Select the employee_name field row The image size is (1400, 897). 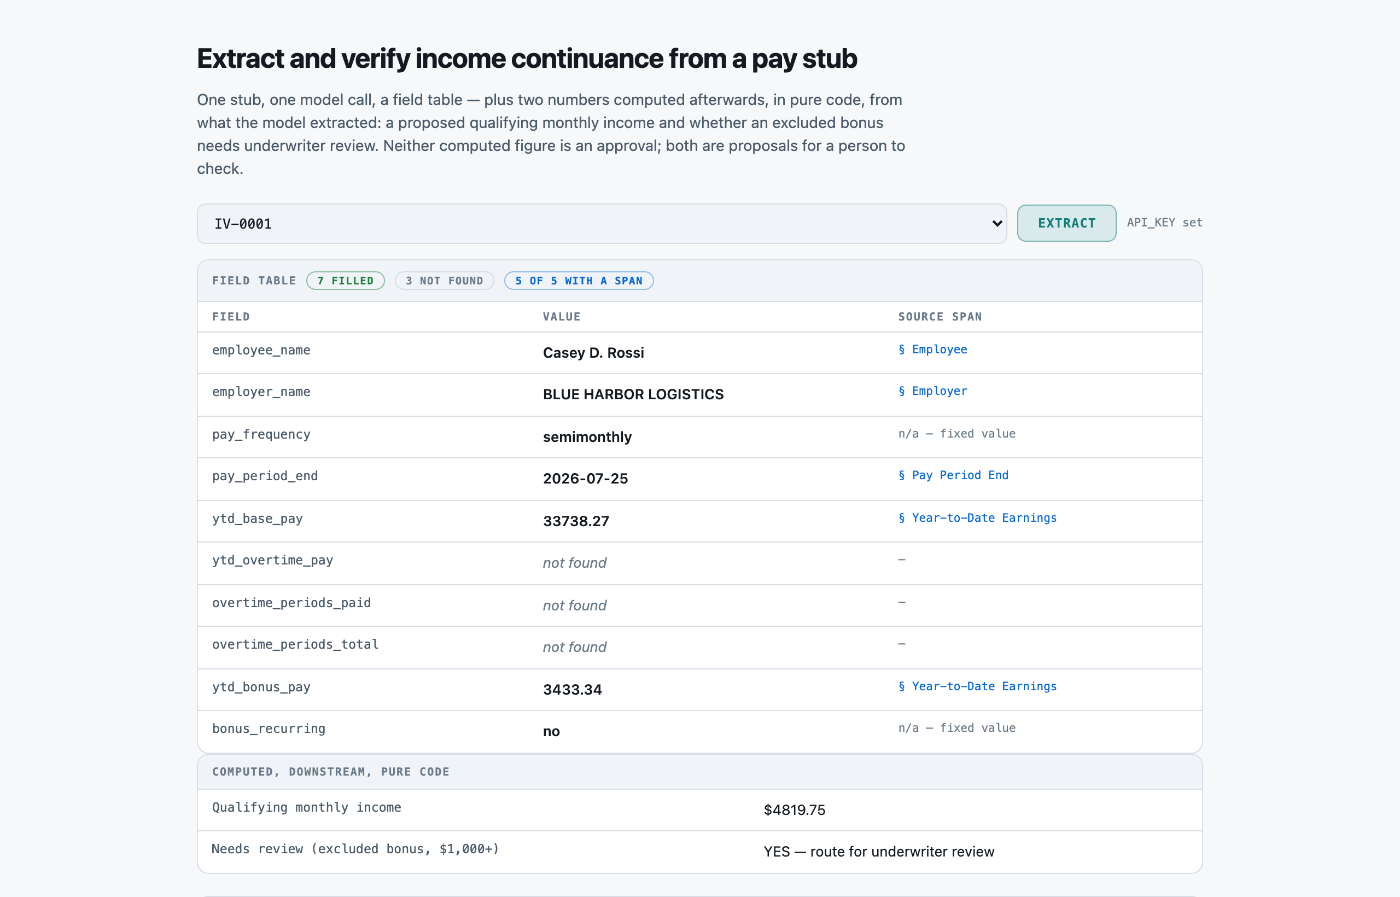click(700, 353)
